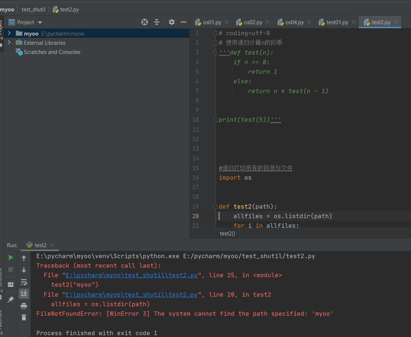The height and width of the screenshot is (337, 411).
Task: Open the traceback link for line 20
Action: point(132,294)
